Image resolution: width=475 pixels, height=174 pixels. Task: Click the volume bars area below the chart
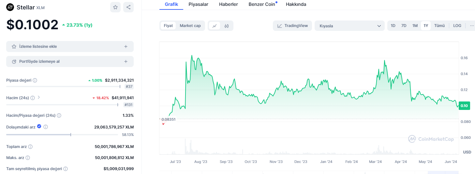[309, 146]
